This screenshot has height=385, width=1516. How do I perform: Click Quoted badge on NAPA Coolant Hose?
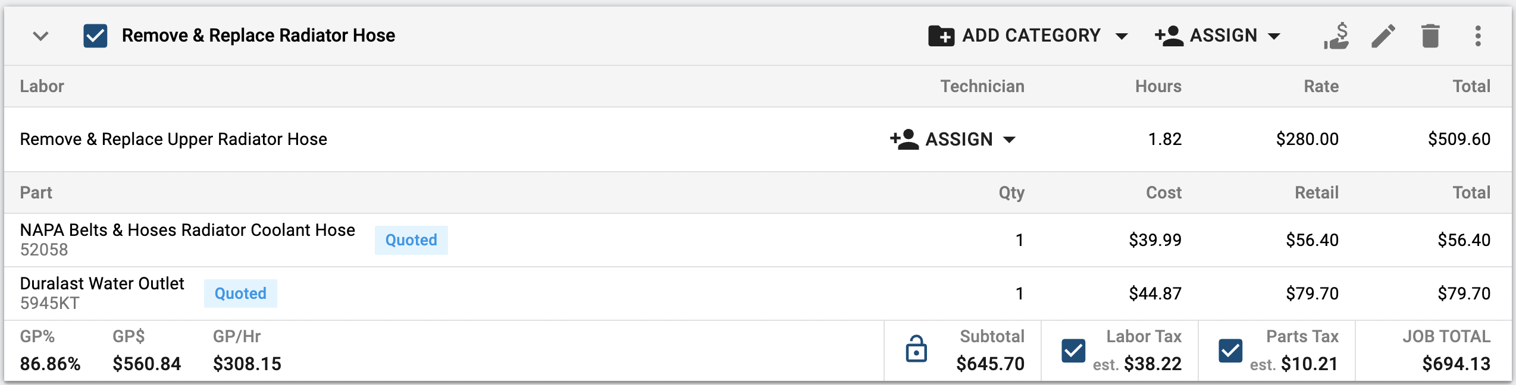(411, 240)
